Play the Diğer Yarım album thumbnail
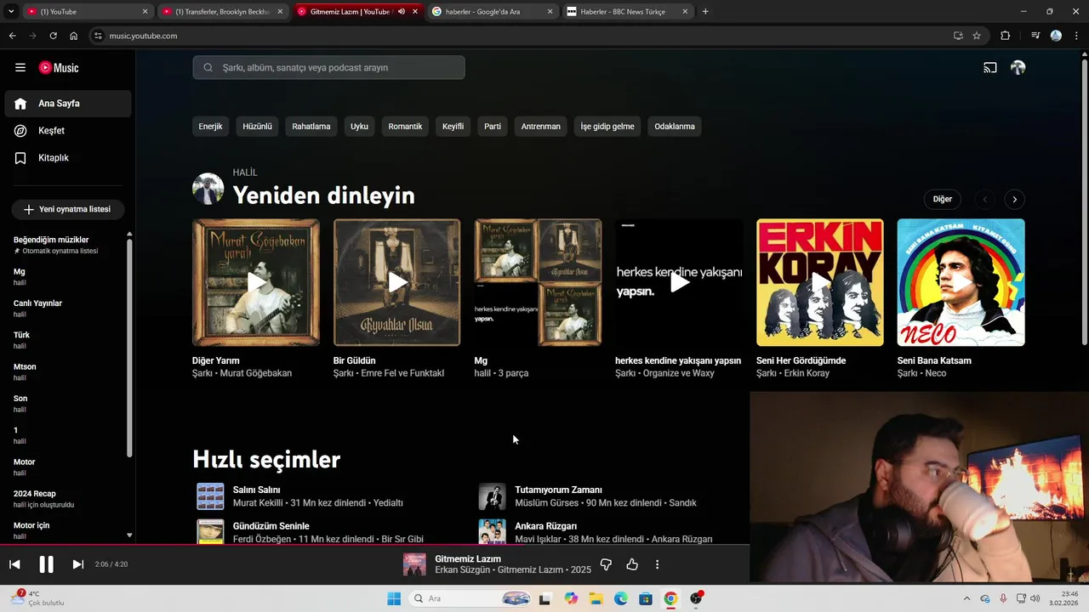Viewport: 1089px width, 612px height. tap(256, 282)
